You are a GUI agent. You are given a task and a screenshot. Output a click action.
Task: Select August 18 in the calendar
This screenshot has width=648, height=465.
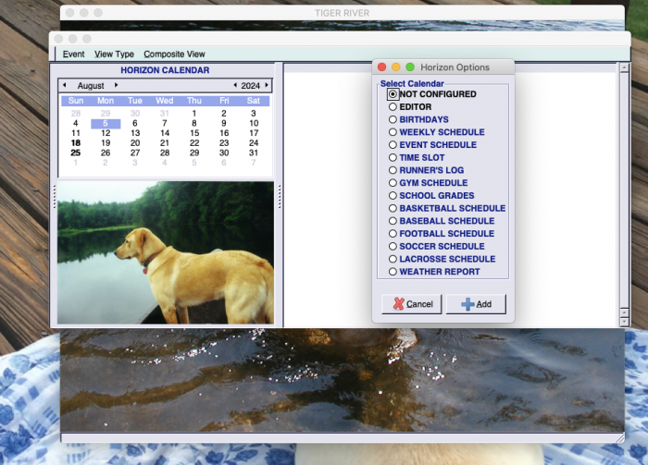(x=76, y=143)
